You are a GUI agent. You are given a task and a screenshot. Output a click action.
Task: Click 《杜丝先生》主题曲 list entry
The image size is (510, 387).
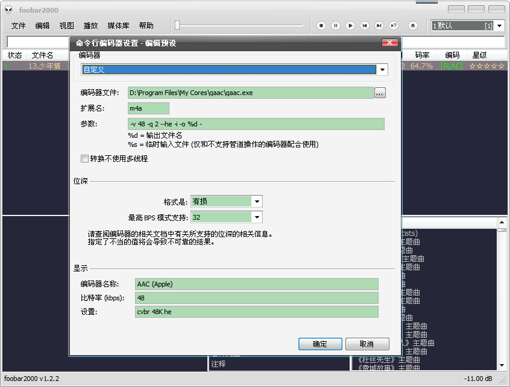389,360
